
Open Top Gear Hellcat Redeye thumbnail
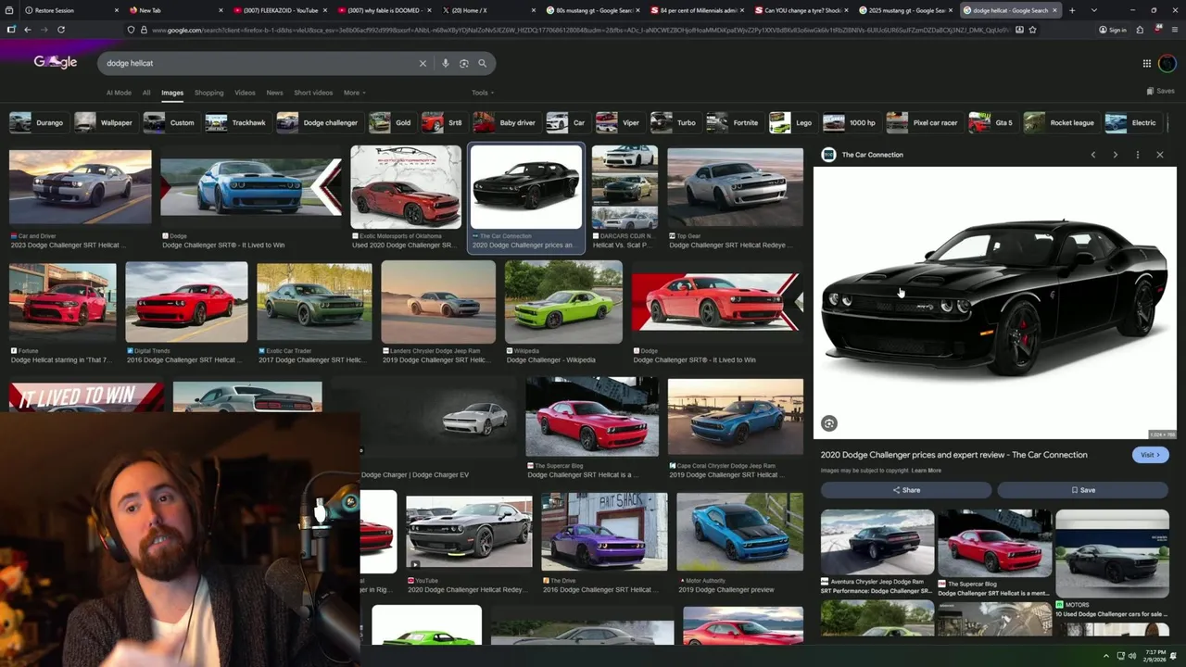[x=736, y=187]
